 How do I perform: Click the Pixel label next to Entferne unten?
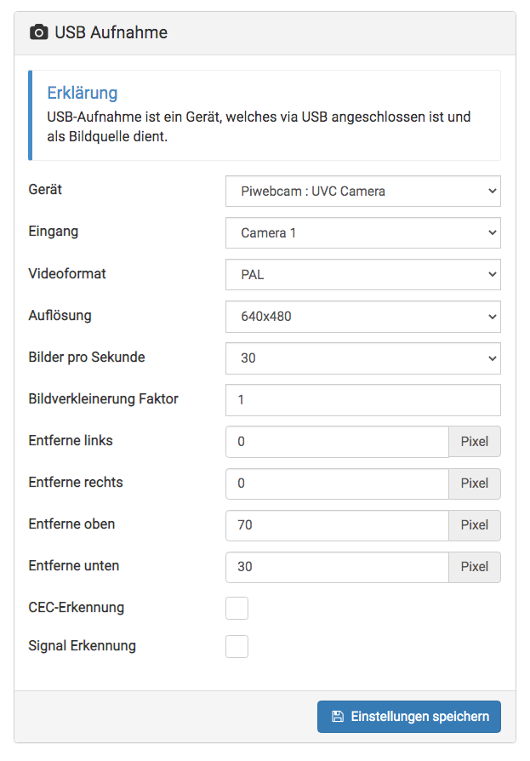tap(475, 567)
